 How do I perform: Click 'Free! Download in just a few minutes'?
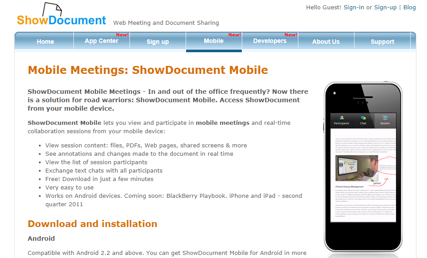99,179
